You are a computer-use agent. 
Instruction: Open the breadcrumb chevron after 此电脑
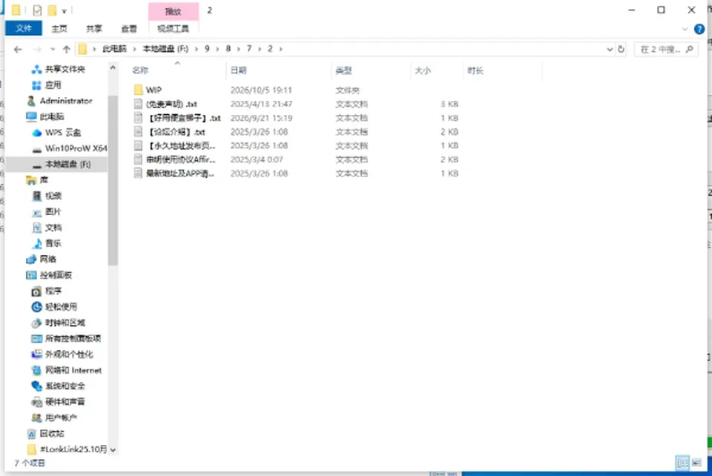[134, 49]
